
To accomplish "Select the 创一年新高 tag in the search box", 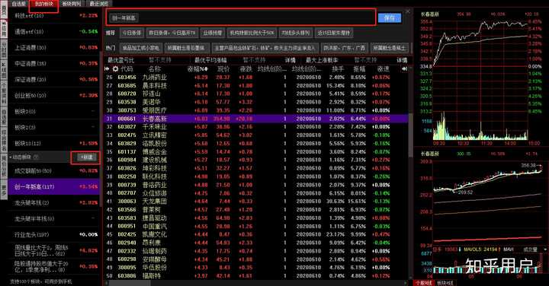I will point(124,17).
